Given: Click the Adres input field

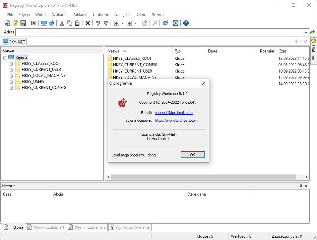Looking at the screenshot, I should pyautogui.click(x=160, y=32).
